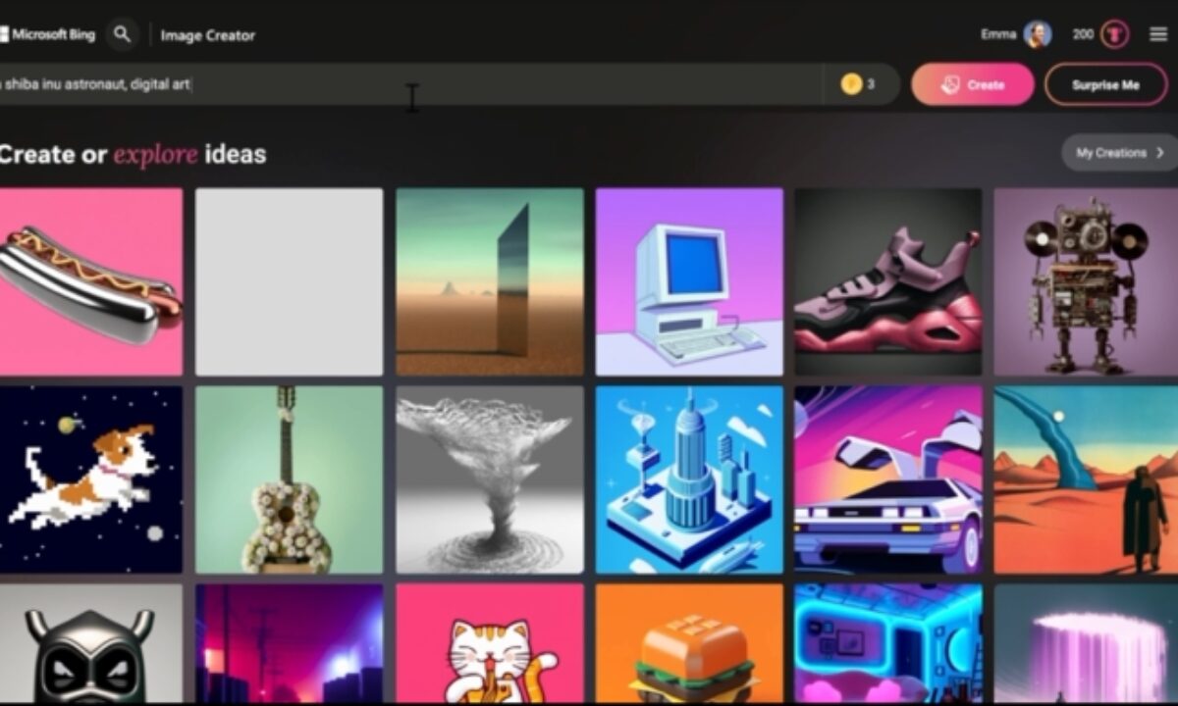Open My Creations
This screenshot has height=706, width=1178.
point(1119,153)
